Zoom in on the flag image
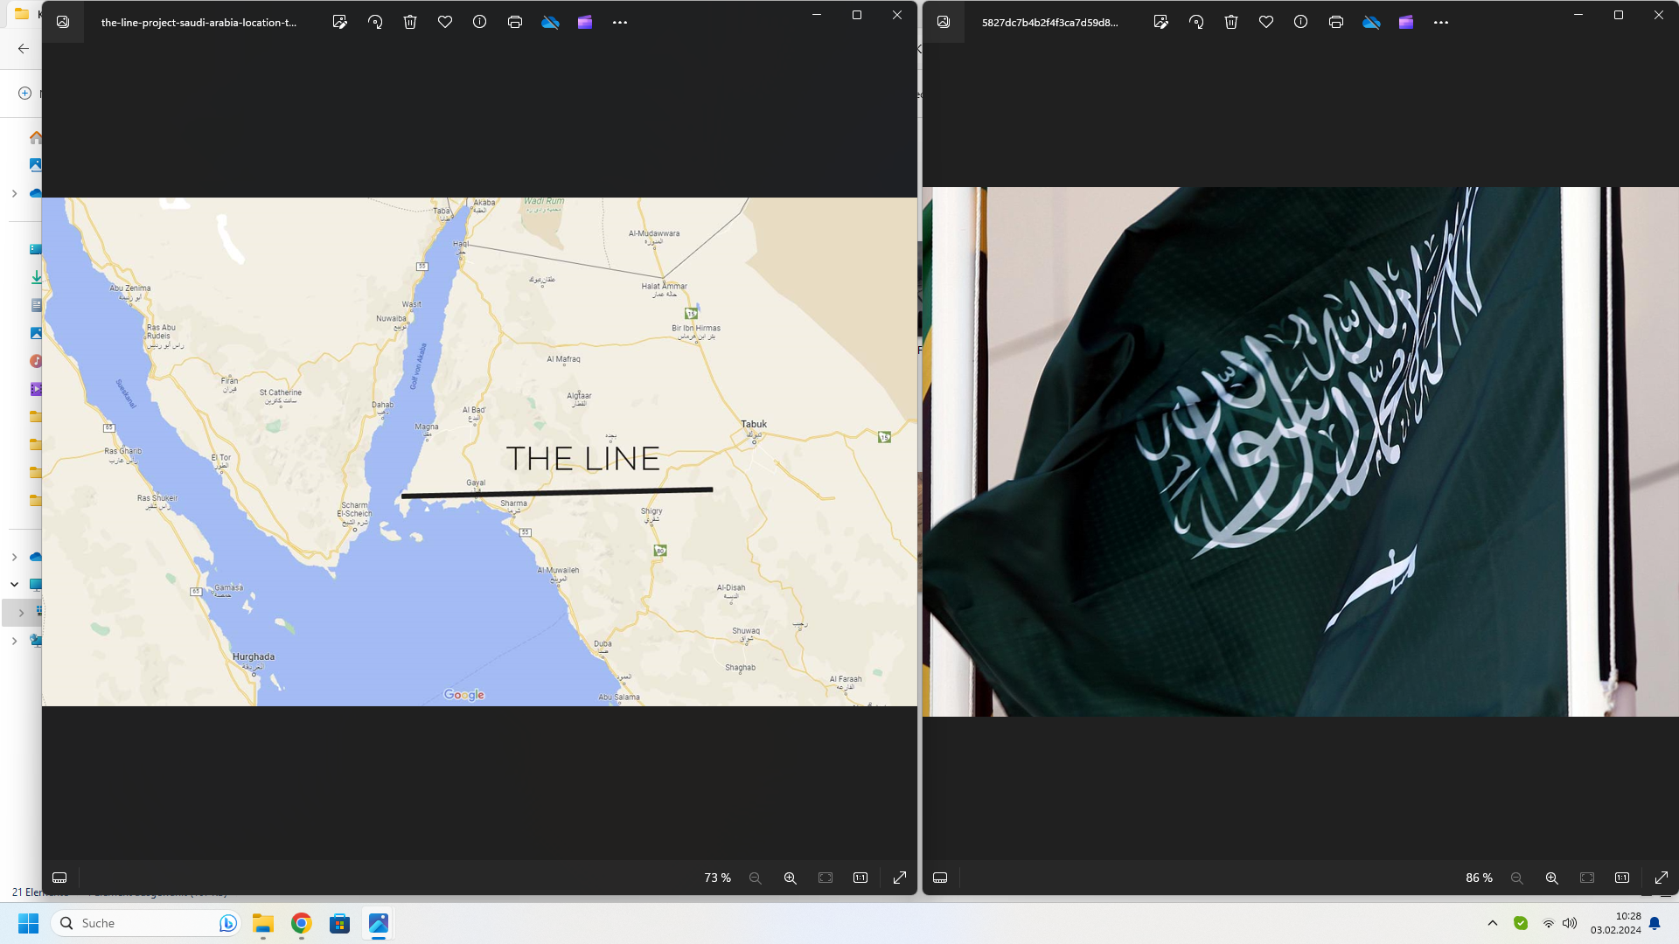 (x=1552, y=878)
